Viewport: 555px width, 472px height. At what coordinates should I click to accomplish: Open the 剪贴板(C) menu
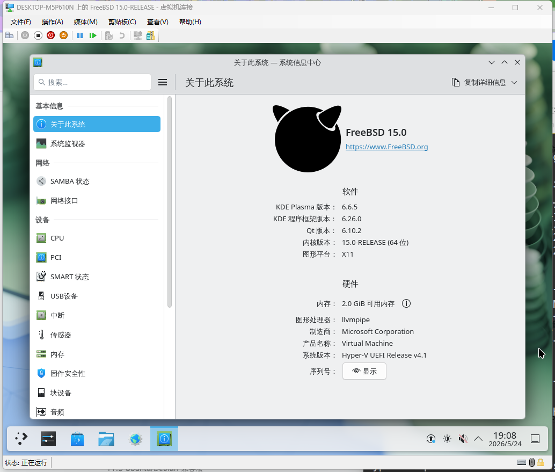(122, 22)
